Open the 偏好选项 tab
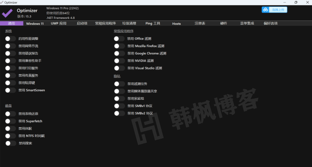 [x=271, y=23]
